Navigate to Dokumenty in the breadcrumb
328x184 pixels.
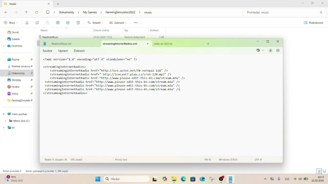pos(66,12)
